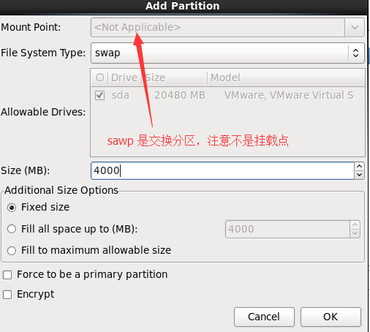The image size is (370, 332).
Task: Click the drive list radio column header
Action: (x=100, y=78)
